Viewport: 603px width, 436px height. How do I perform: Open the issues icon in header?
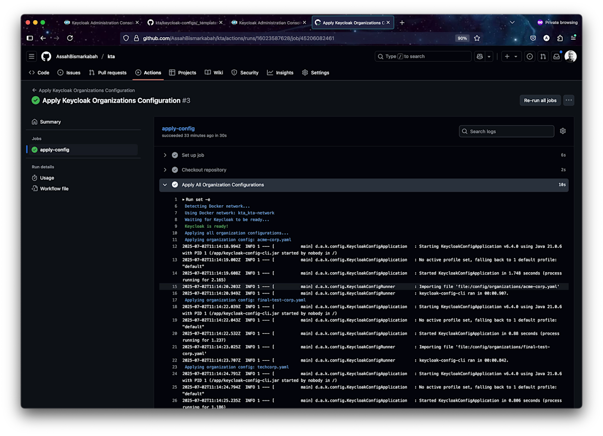point(530,56)
